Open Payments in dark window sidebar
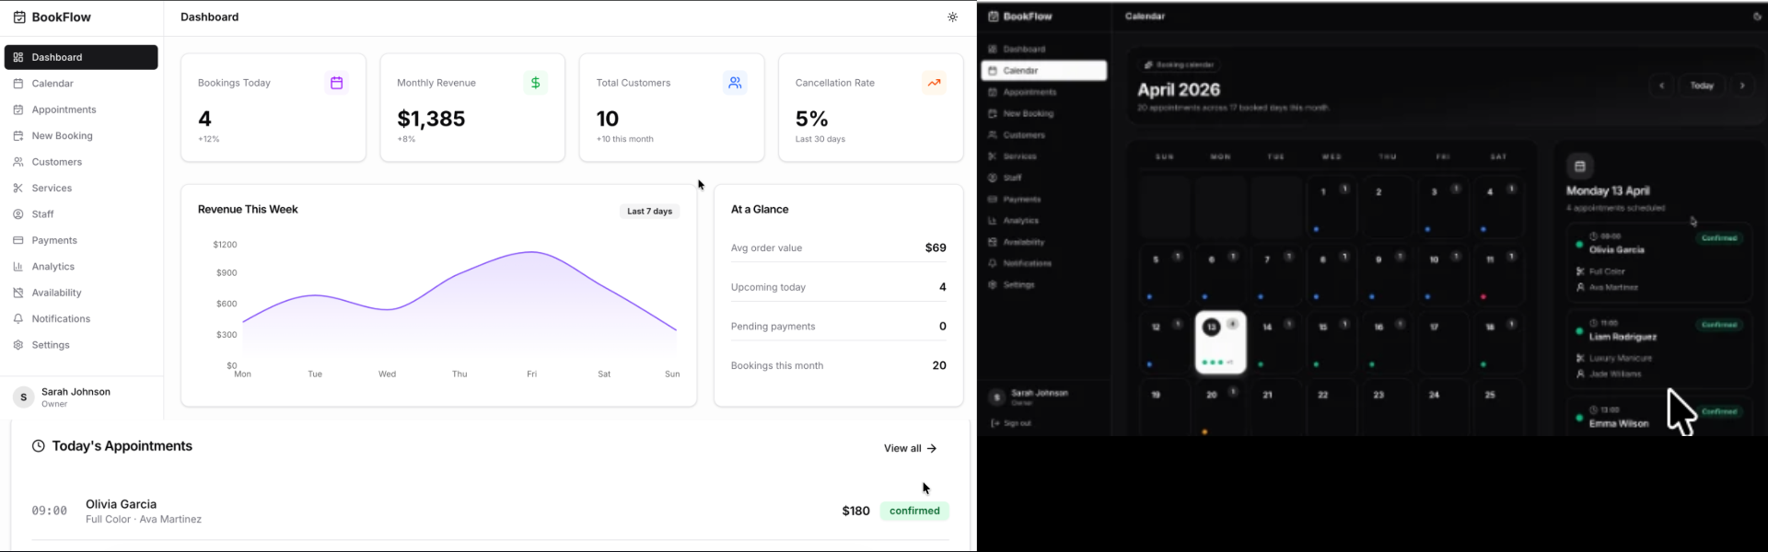The height and width of the screenshot is (552, 1768). coord(1044,200)
